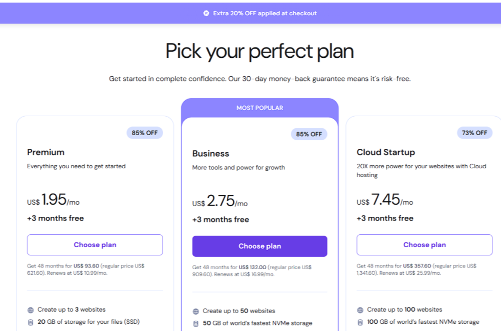Screen dimensions: 501x331
Task: Click the Premium plan title
Action: pyautogui.click(x=46, y=152)
